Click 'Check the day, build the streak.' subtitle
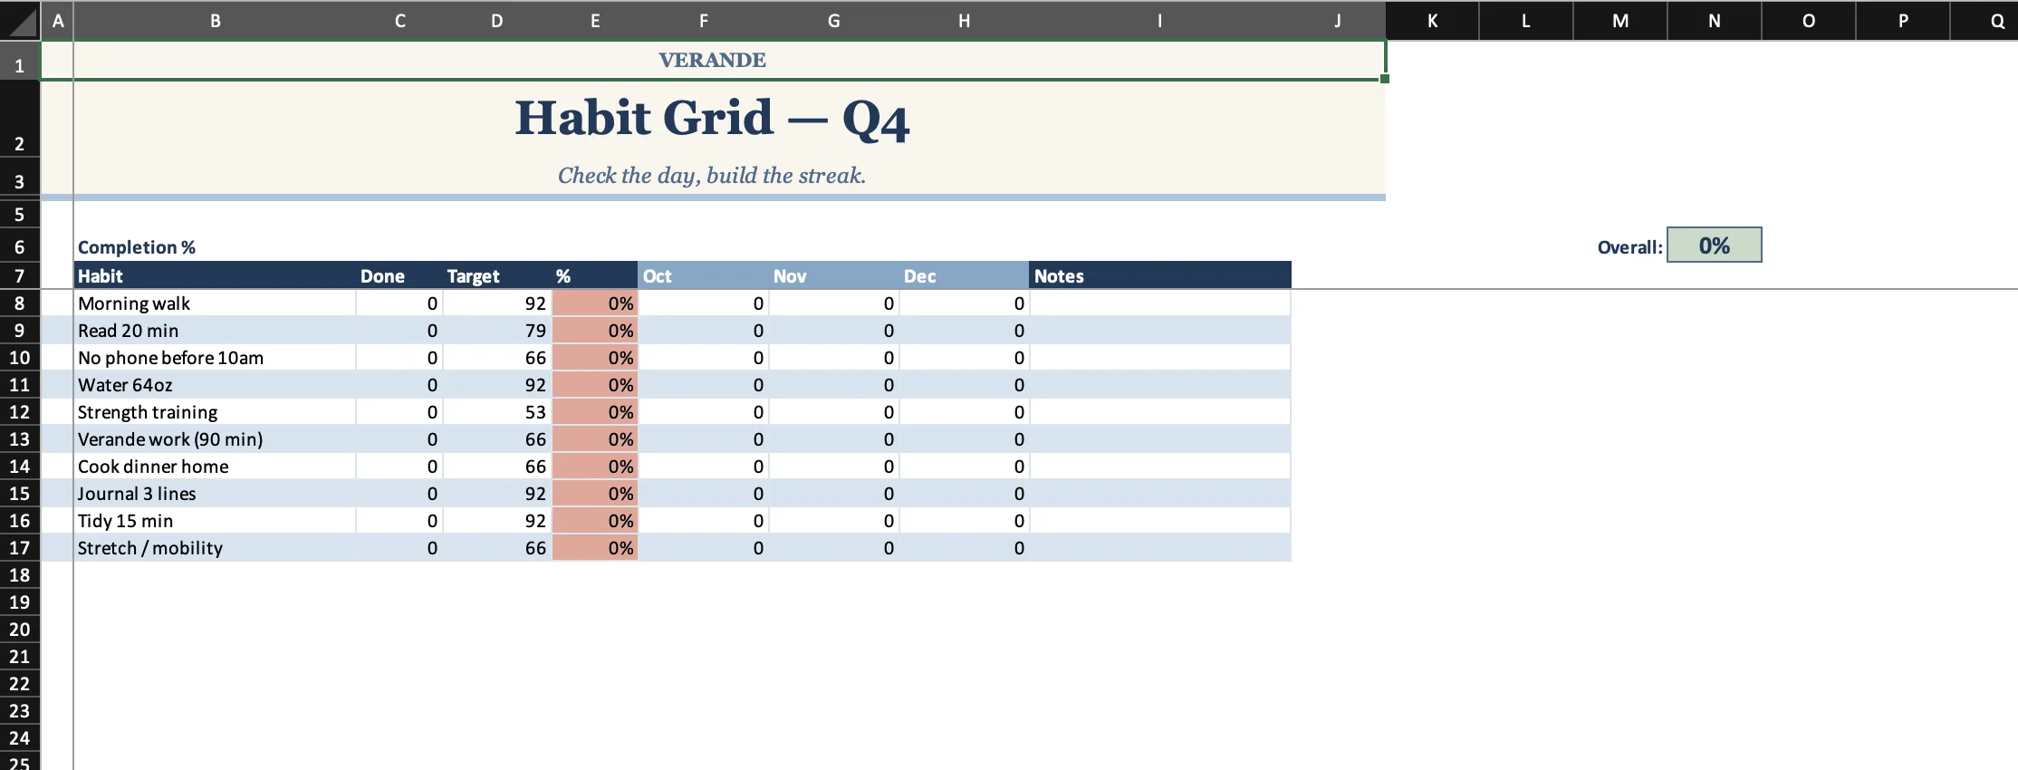Viewport: 2018px width, 770px height. 712,175
